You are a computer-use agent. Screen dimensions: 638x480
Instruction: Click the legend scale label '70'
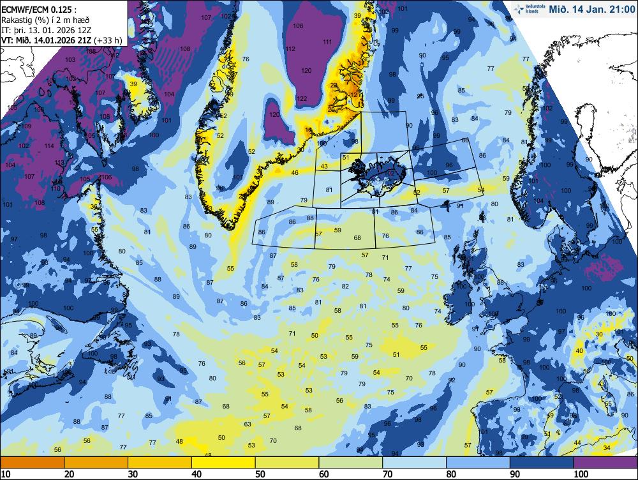pos(388,474)
